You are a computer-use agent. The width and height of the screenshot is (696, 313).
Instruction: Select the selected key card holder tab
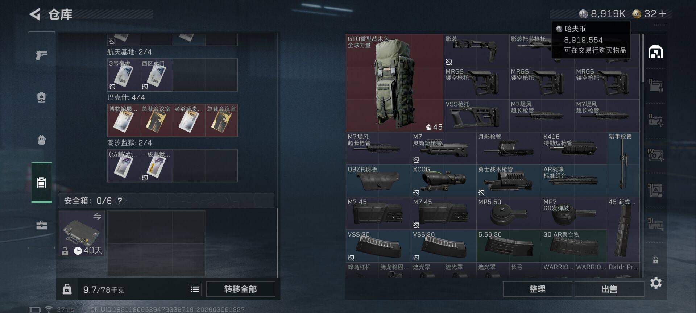click(x=42, y=183)
